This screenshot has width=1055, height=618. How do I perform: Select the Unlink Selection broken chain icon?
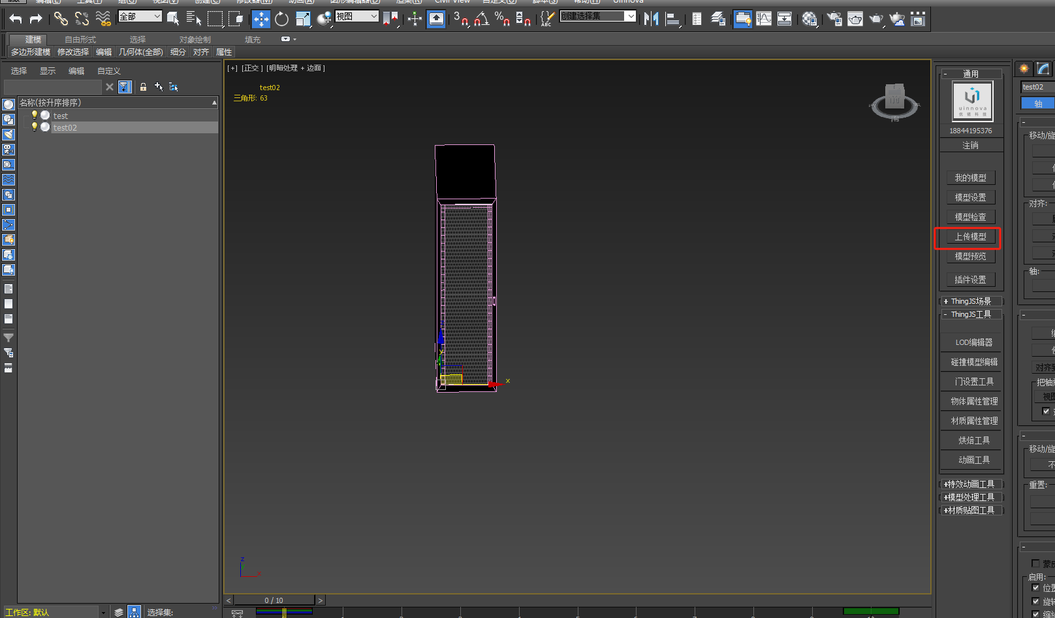click(82, 19)
